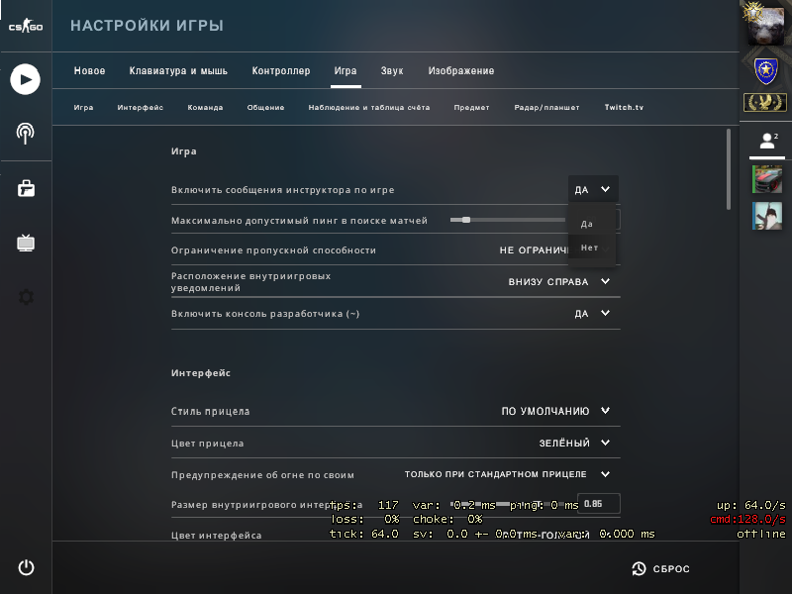Jump to Twitch.tv subsection link
This screenshot has height=594, width=792.
[624, 107]
